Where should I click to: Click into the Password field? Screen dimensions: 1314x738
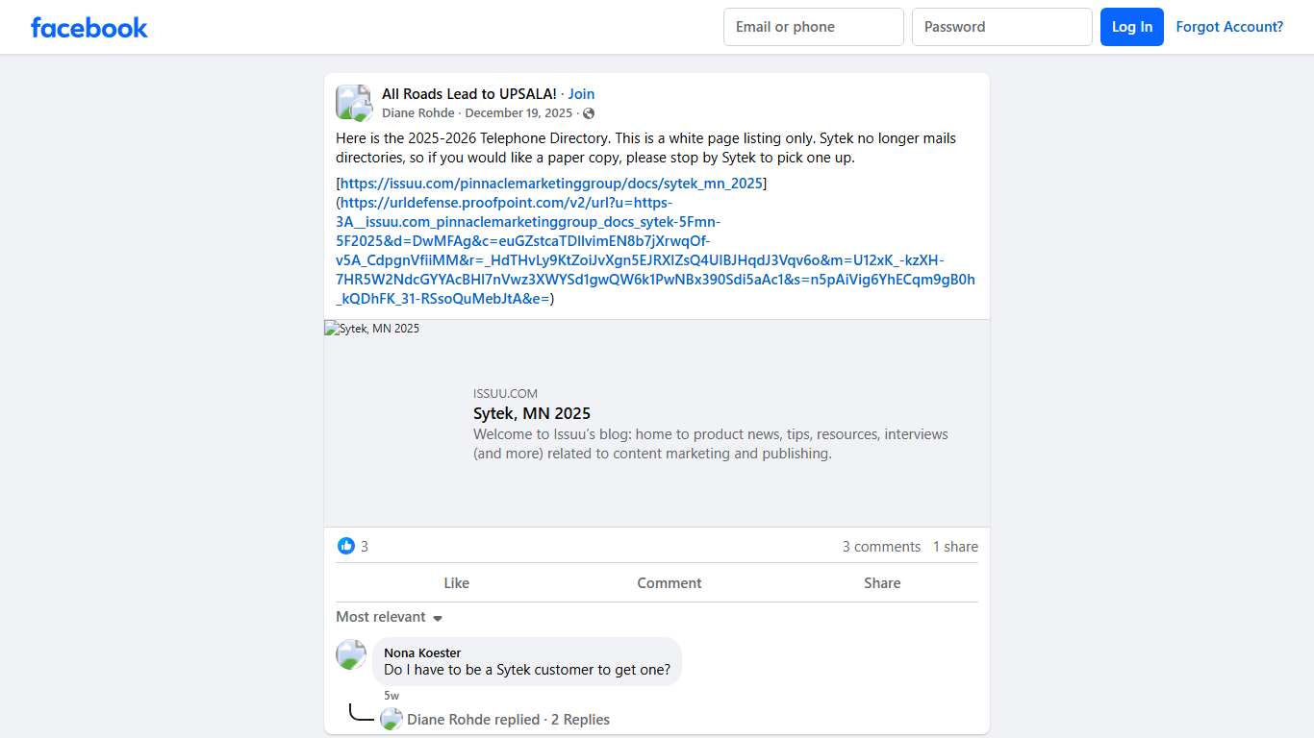coord(1001,27)
